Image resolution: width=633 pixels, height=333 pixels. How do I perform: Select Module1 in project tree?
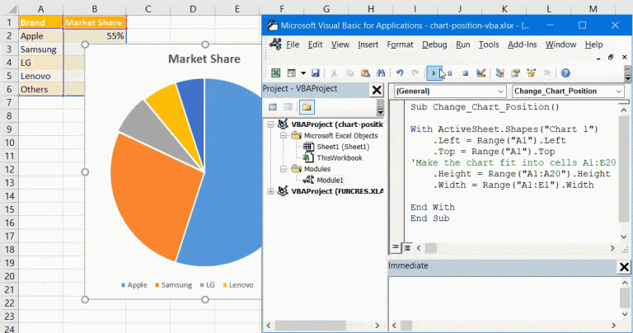pos(330,180)
